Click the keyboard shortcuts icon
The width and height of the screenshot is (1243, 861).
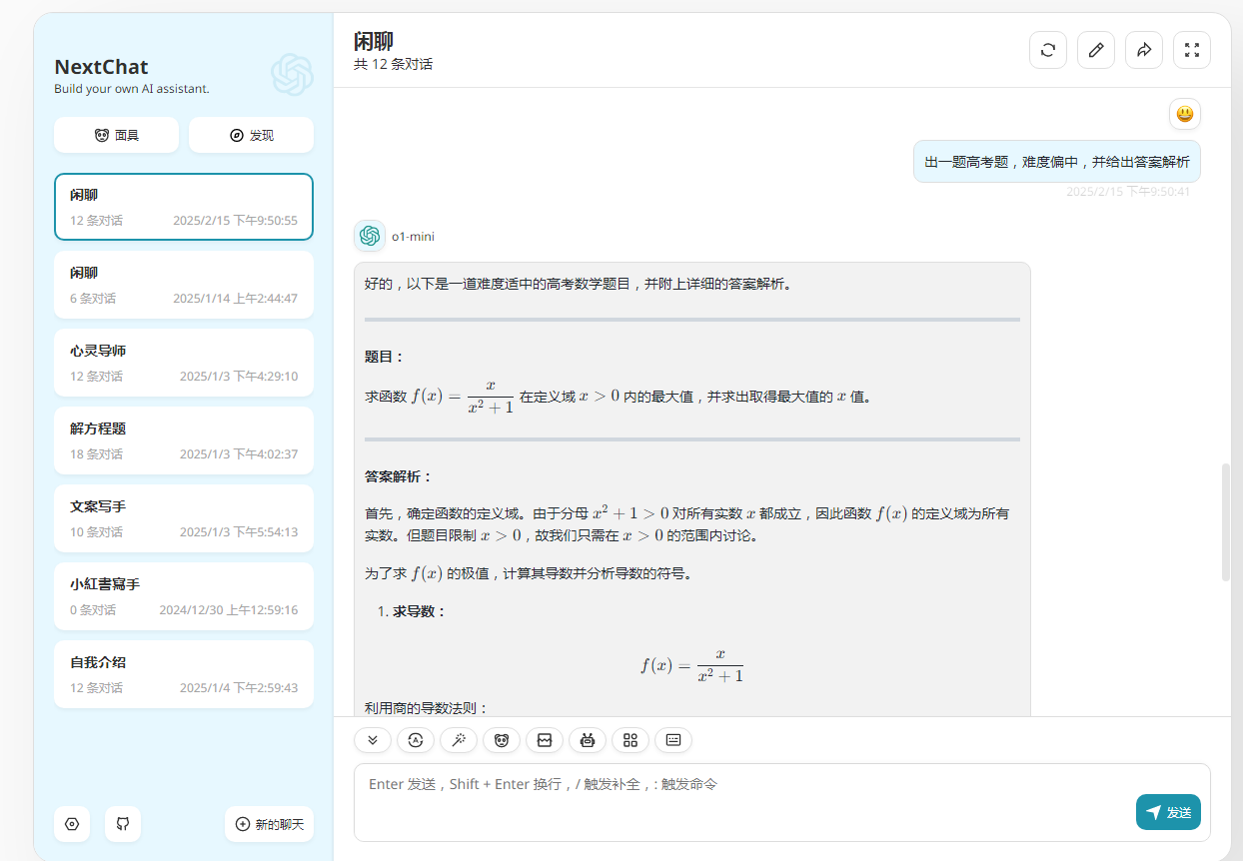[673, 740]
